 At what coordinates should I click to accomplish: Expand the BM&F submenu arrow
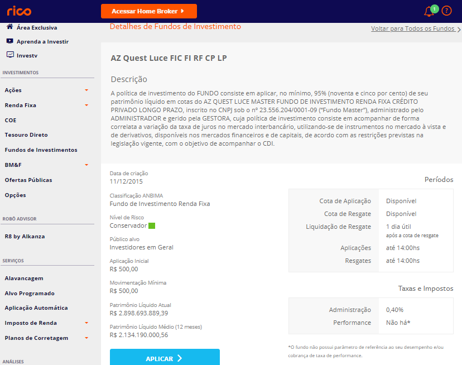coord(86,165)
